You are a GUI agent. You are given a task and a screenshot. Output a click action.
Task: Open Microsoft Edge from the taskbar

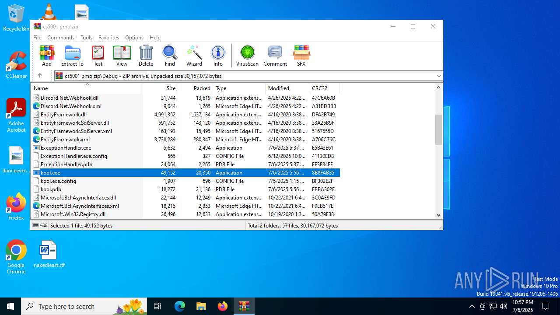[180, 306]
